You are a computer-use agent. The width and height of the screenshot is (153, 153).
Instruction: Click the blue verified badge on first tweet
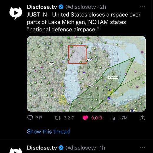pos(61,7)
